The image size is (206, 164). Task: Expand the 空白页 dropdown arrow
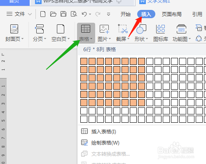69,39
